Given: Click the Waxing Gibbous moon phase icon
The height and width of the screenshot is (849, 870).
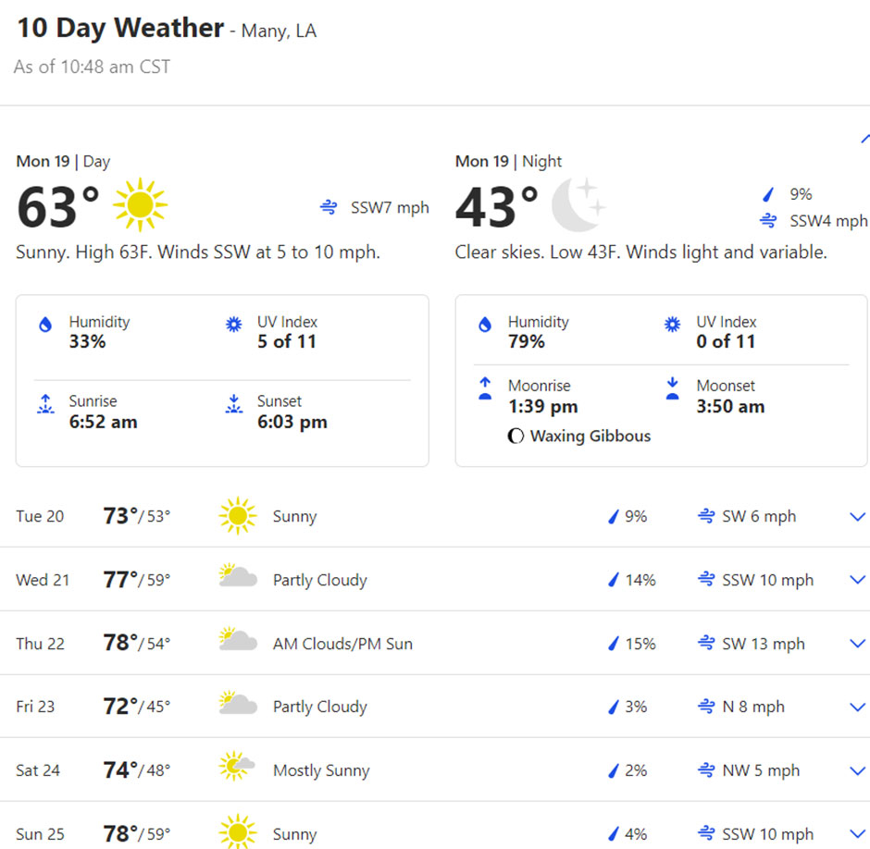Looking at the screenshot, I should click(x=516, y=437).
